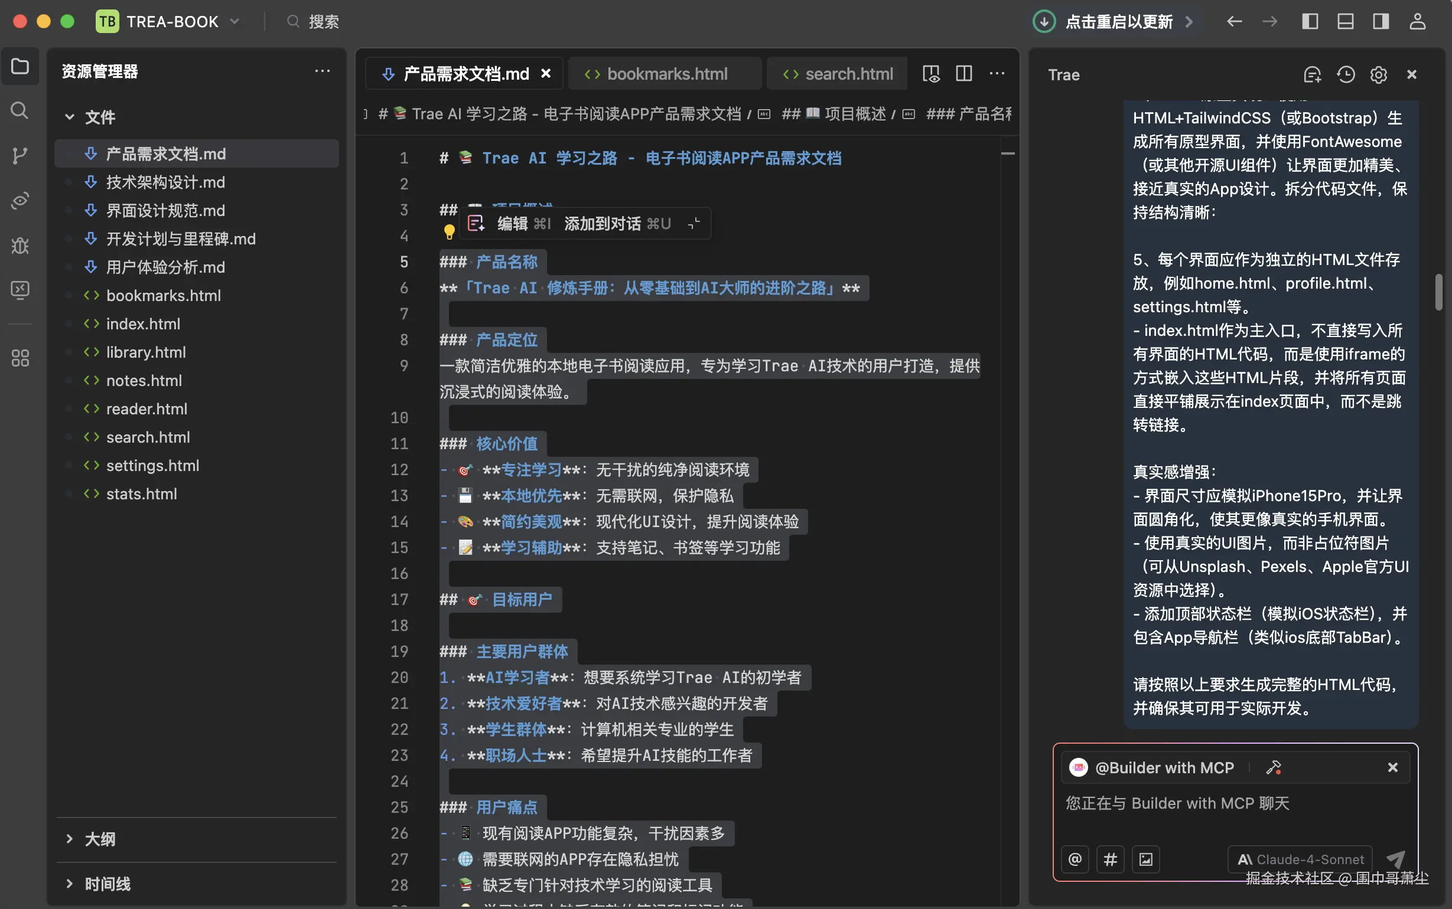Click 添加到对话 in the inline popup
The height and width of the screenshot is (909, 1452).
click(603, 223)
